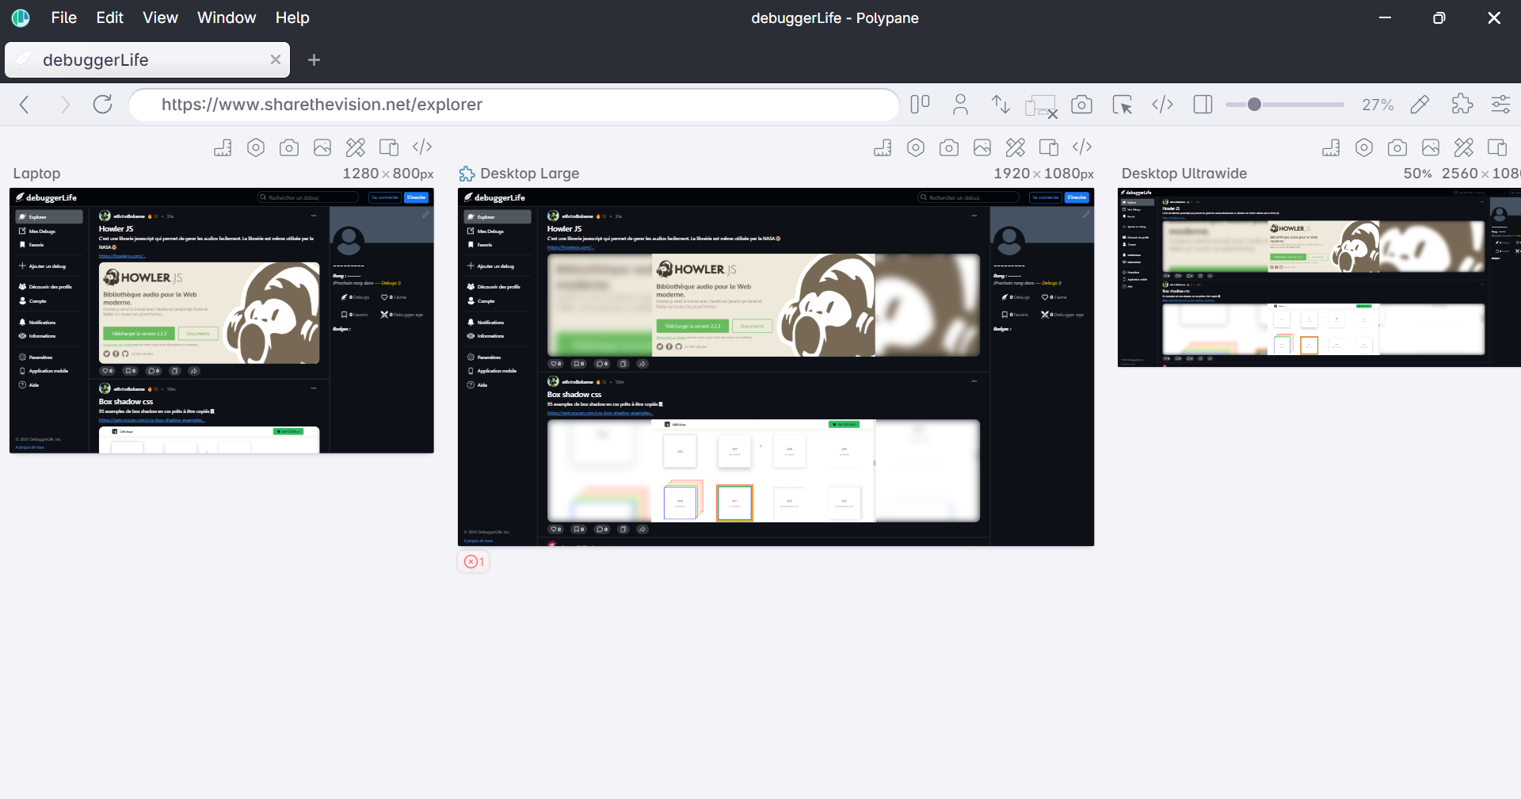Open the live edit pencil tool

point(1420,105)
